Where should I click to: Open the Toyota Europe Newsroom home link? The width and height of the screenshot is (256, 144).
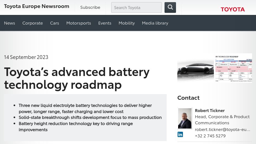[x=37, y=6]
